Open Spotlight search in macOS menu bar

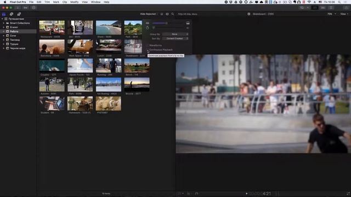[339, 2]
